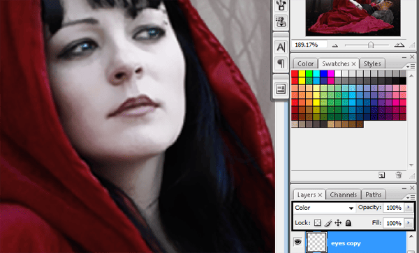The height and width of the screenshot is (253, 419).
Task: Expand the Opacity slider arrow
Action: pyautogui.click(x=408, y=208)
